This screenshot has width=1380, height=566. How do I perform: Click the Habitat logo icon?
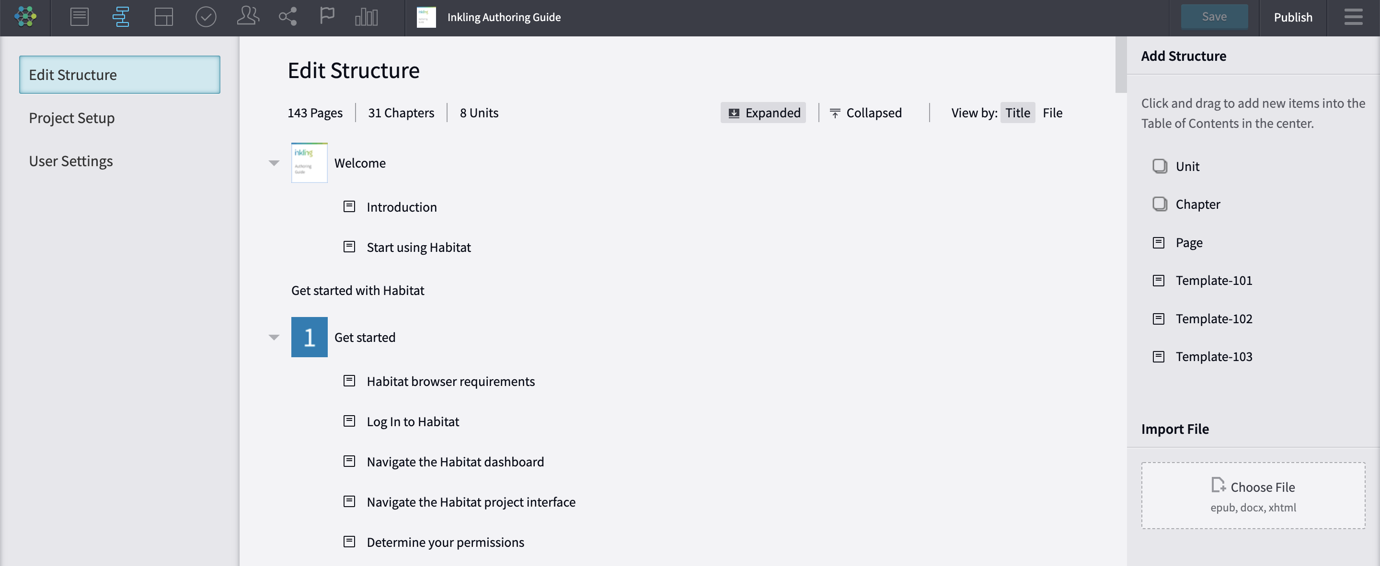pyautogui.click(x=25, y=17)
